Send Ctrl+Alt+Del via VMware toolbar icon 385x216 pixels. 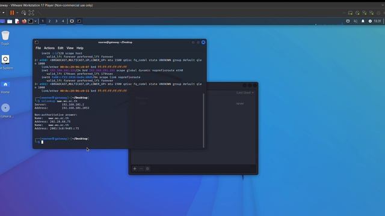pyautogui.click(x=23, y=13)
